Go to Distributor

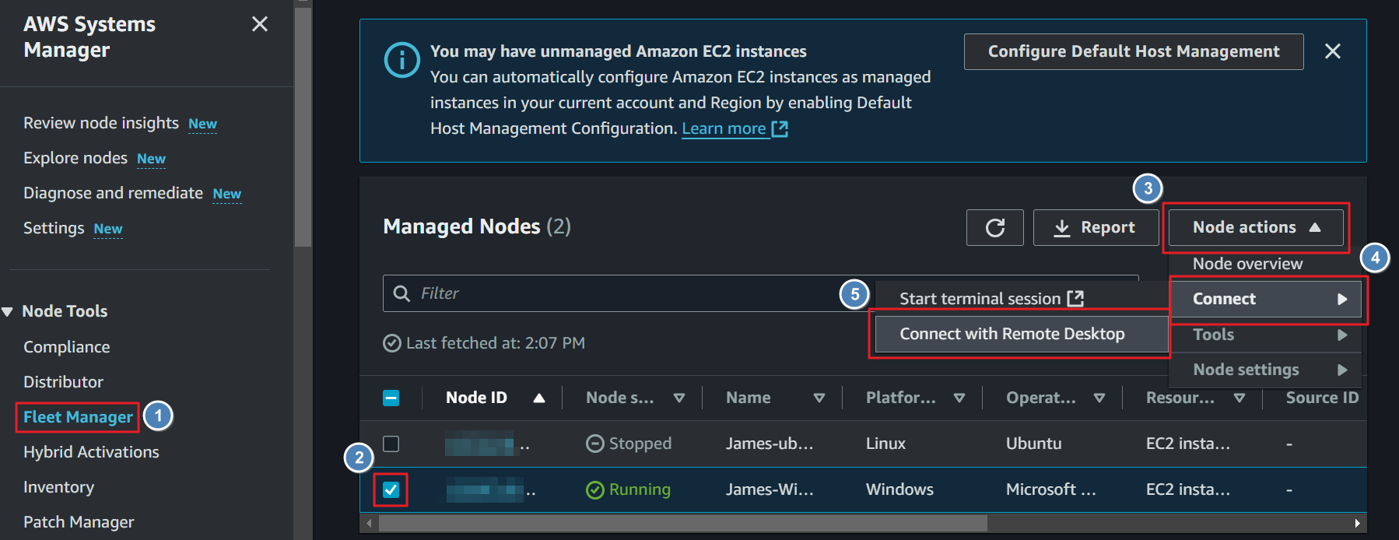pos(63,382)
